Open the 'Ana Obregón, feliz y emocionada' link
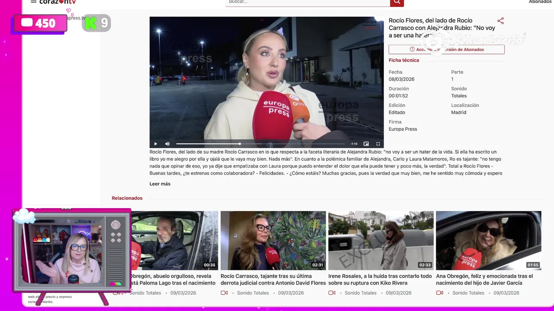 pyautogui.click(x=485, y=279)
